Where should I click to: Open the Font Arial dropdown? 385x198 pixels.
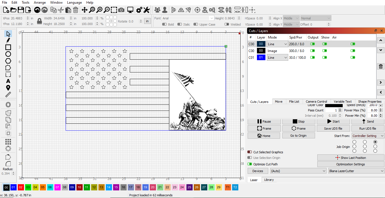(x=188, y=18)
